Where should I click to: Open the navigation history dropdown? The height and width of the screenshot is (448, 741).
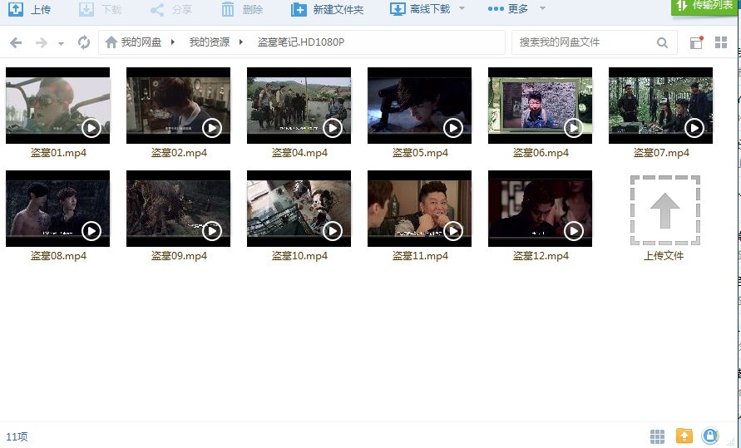61,44
